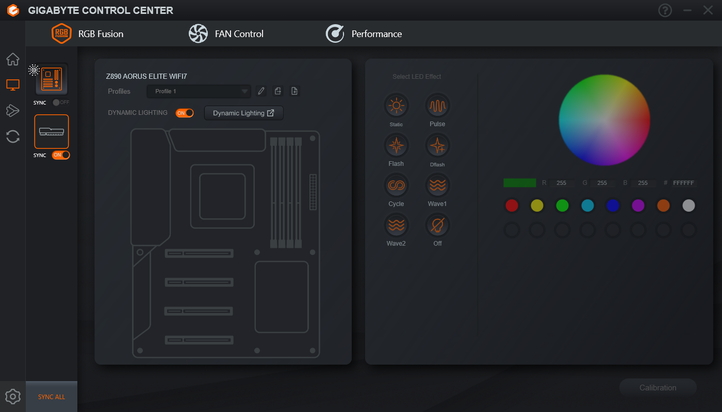722x412 pixels.
Task: Export the profile using the export icon
Action: pyautogui.click(x=278, y=91)
